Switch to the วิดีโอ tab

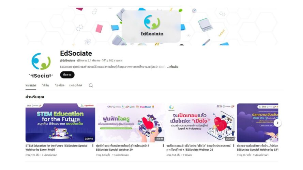click(45, 85)
